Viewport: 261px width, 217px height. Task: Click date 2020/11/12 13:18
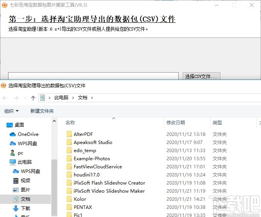[x=186, y=134]
